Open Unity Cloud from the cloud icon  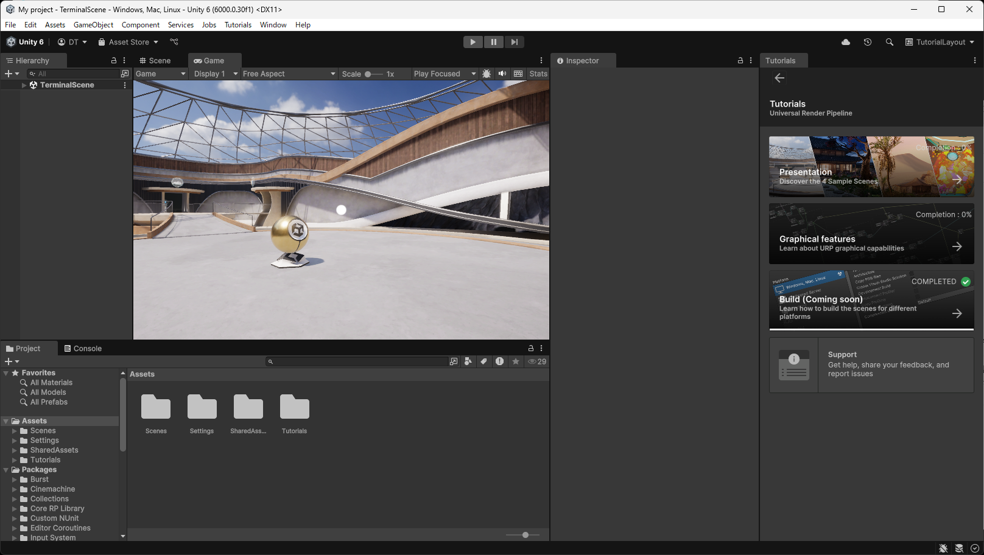846,42
